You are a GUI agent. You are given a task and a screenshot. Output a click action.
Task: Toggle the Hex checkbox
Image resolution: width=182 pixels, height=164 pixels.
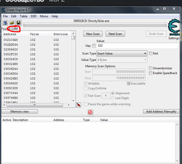click(94, 46)
